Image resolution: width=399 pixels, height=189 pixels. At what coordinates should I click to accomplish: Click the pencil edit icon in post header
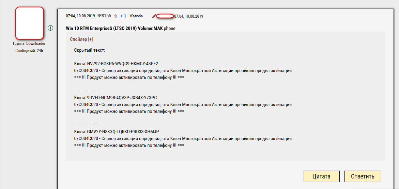[x=154, y=16]
